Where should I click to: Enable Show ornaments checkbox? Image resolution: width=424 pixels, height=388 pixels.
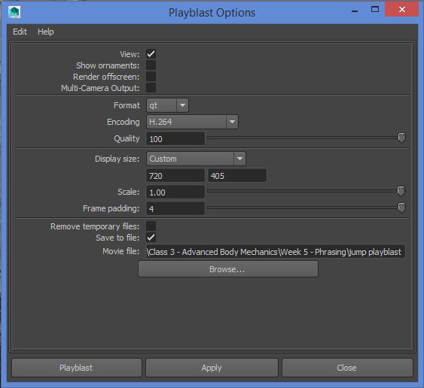click(151, 65)
